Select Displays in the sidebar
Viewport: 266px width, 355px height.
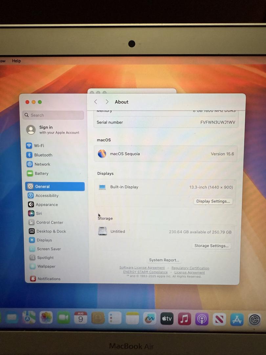pyautogui.click(x=40, y=240)
